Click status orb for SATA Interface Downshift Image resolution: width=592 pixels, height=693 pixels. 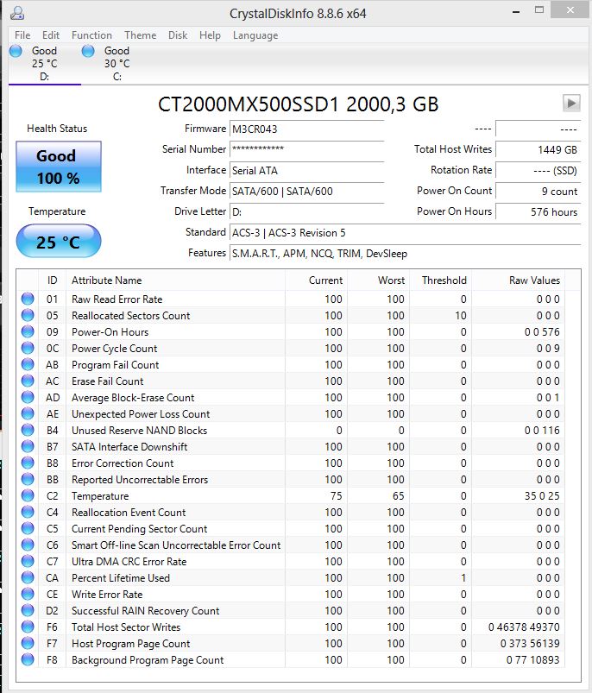pyautogui.click(x=28, y=446)
